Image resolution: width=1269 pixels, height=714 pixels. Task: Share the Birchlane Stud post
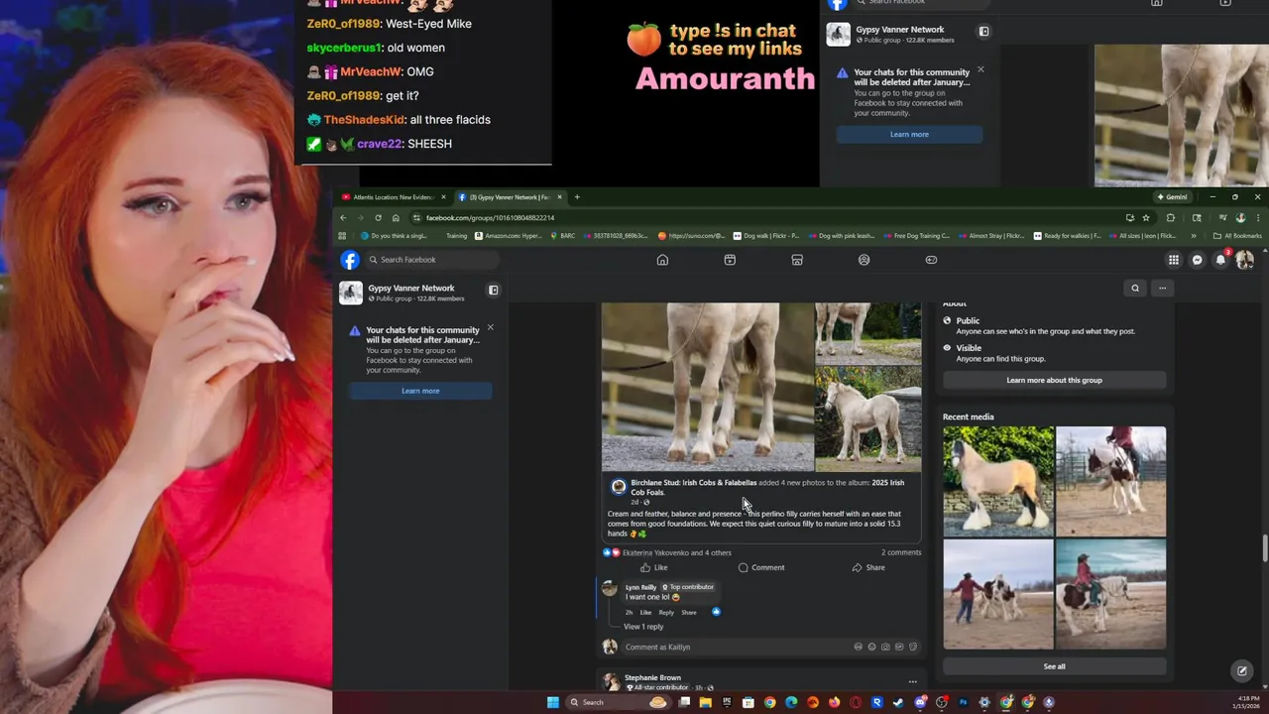point(868,567)
